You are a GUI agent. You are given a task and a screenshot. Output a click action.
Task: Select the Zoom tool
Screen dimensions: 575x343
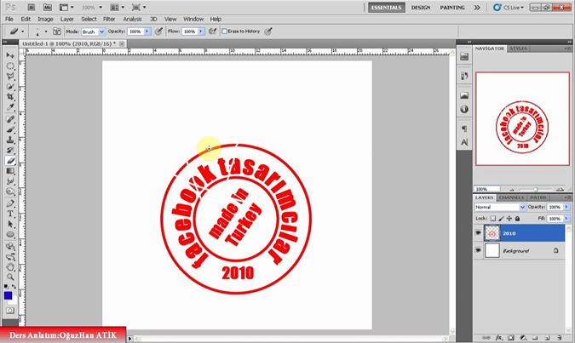[10, 277]
